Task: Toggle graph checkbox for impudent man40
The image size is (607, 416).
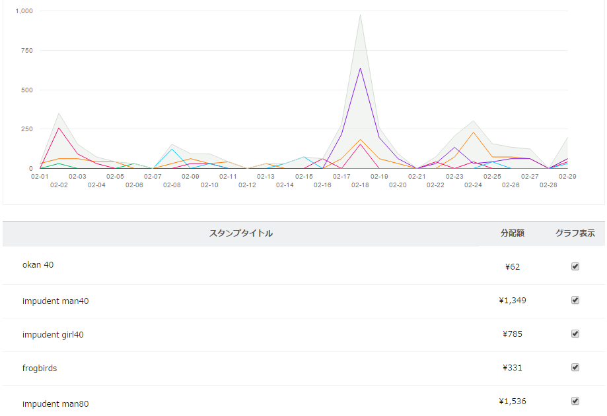Action: coord(575,300)
